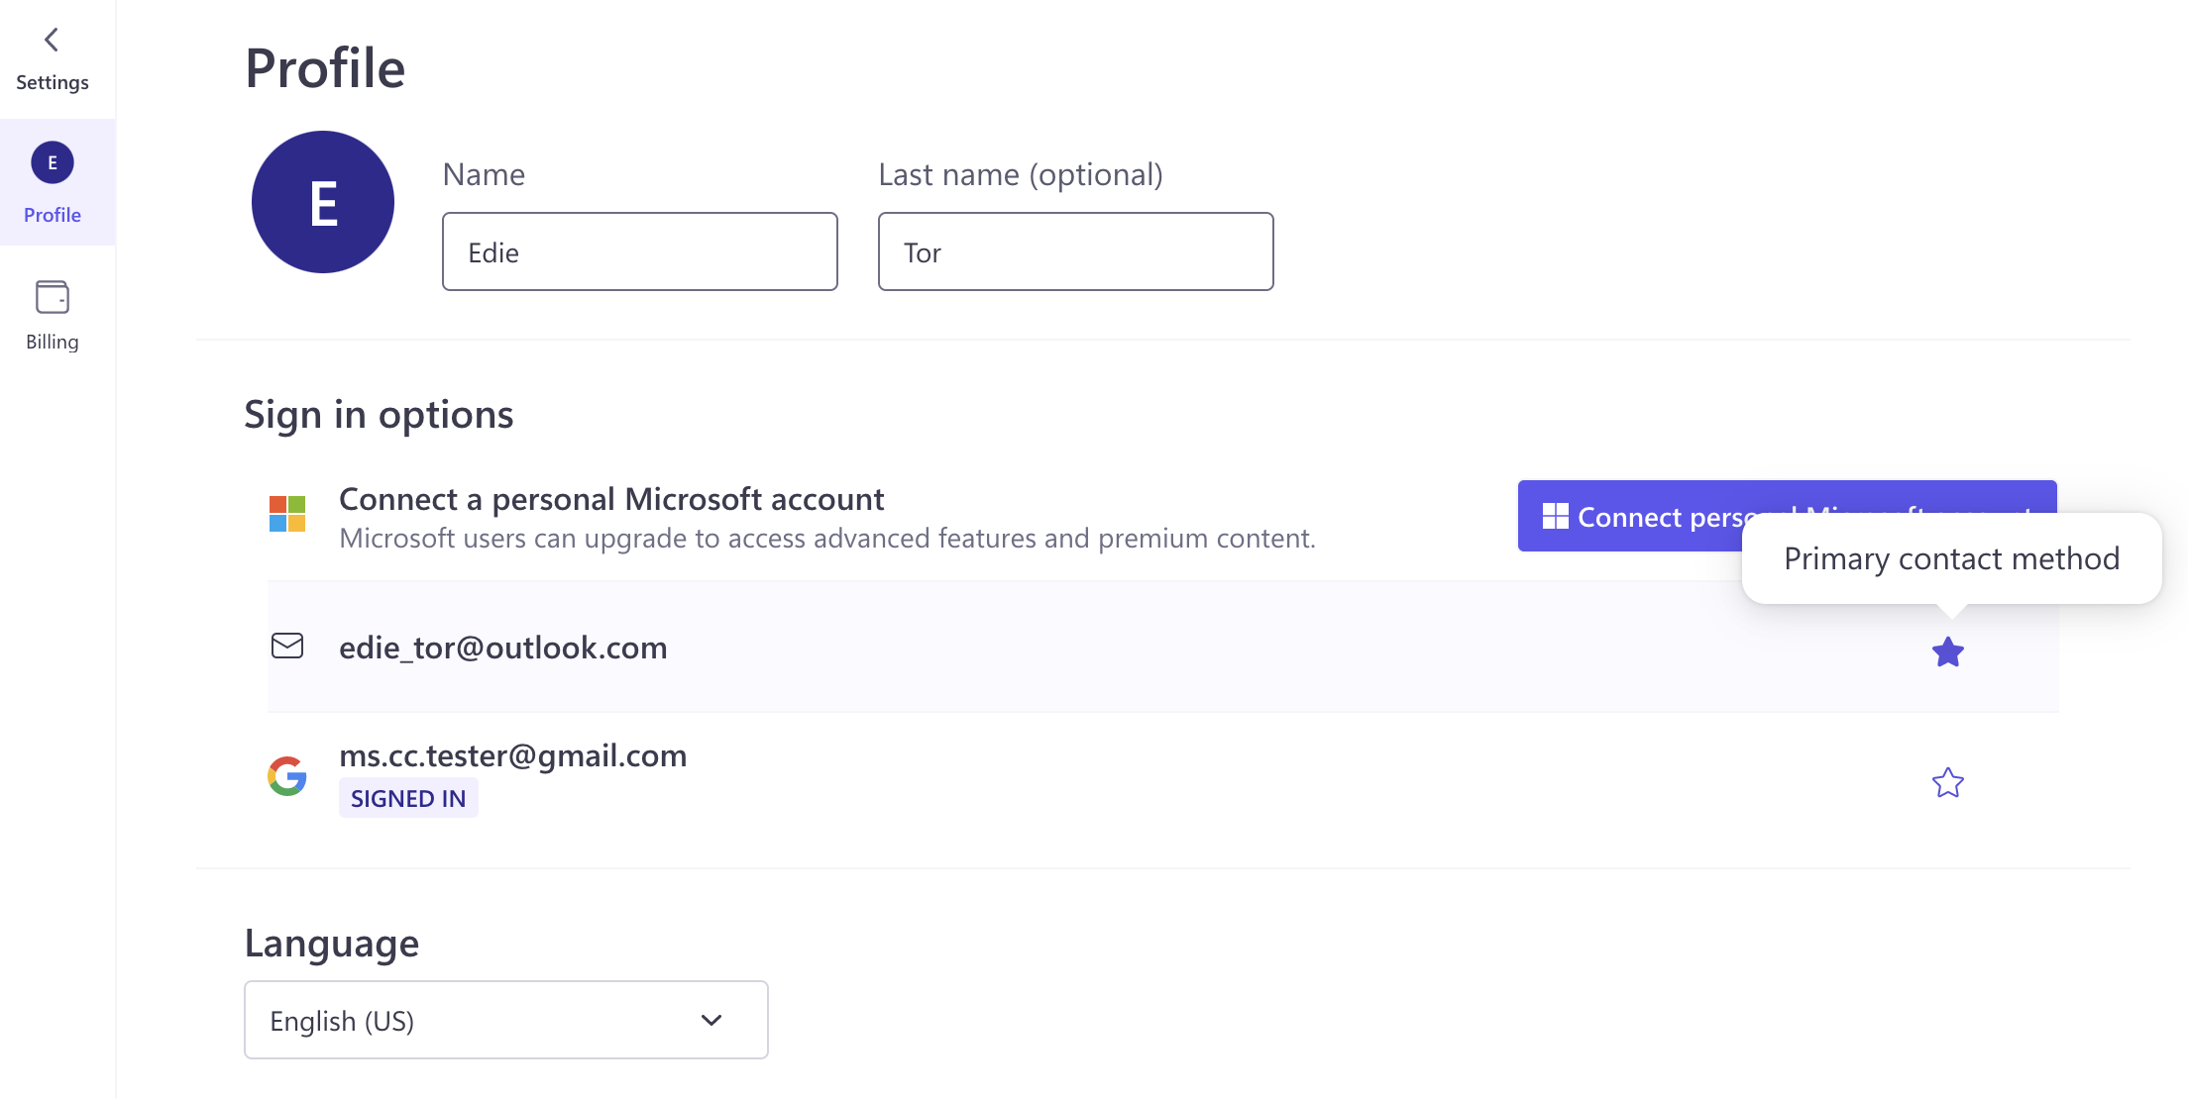Click the filled star icon for Outlook email
This screenshot has width=2188, height=1099.
[1947, 651]
